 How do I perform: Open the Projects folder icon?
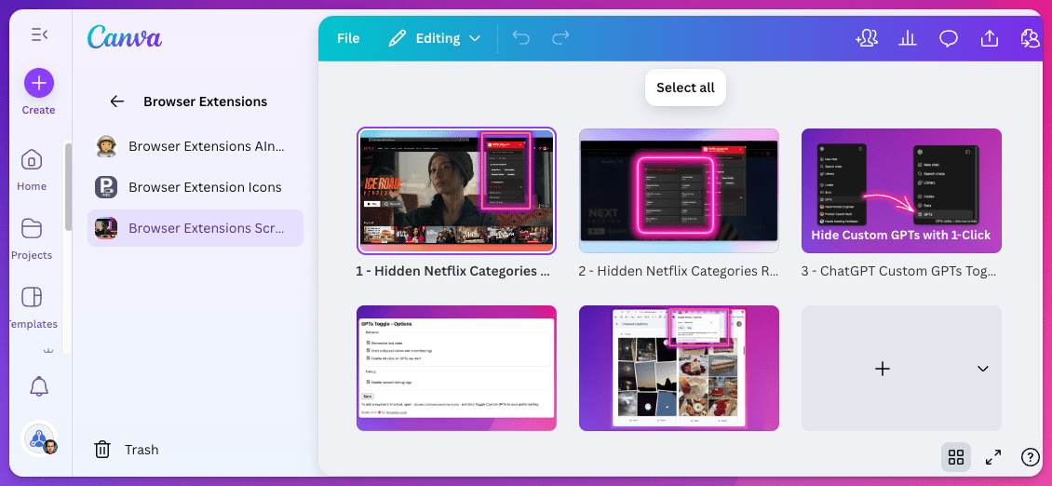pos(32,229)
